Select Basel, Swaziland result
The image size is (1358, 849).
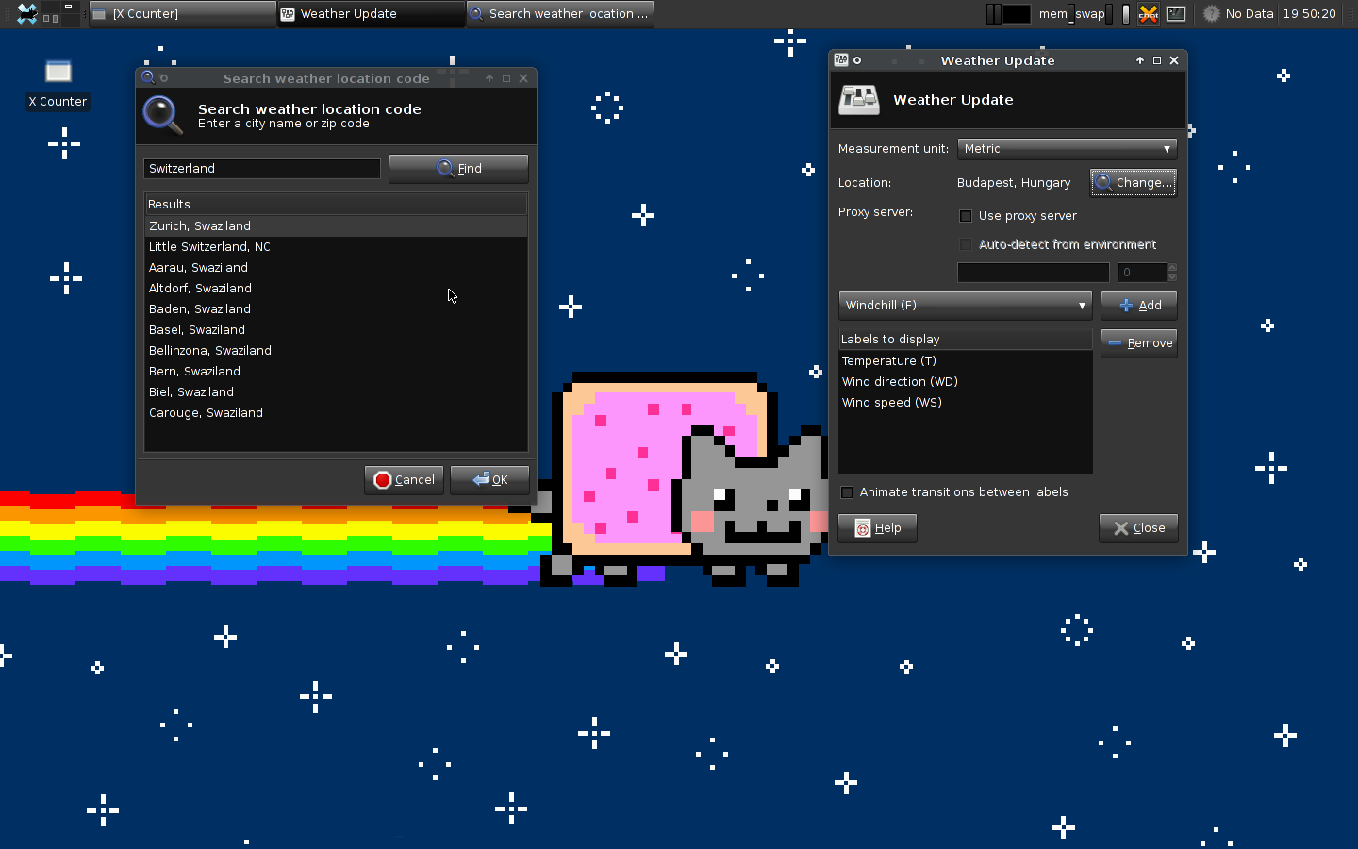(x=336, y=330)
